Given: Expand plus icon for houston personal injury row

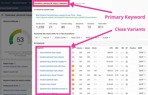Looking at the screenshot, I should click(x=38, y=80).
